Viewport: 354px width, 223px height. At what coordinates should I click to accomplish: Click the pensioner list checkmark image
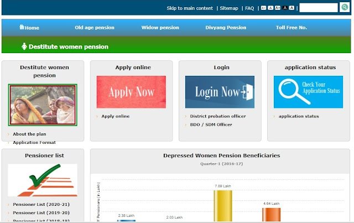pyautogui.click(x=43, y=180)
